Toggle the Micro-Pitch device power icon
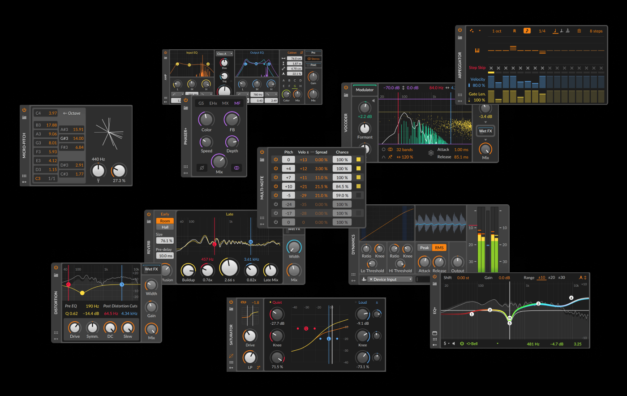 coord(24,110)
